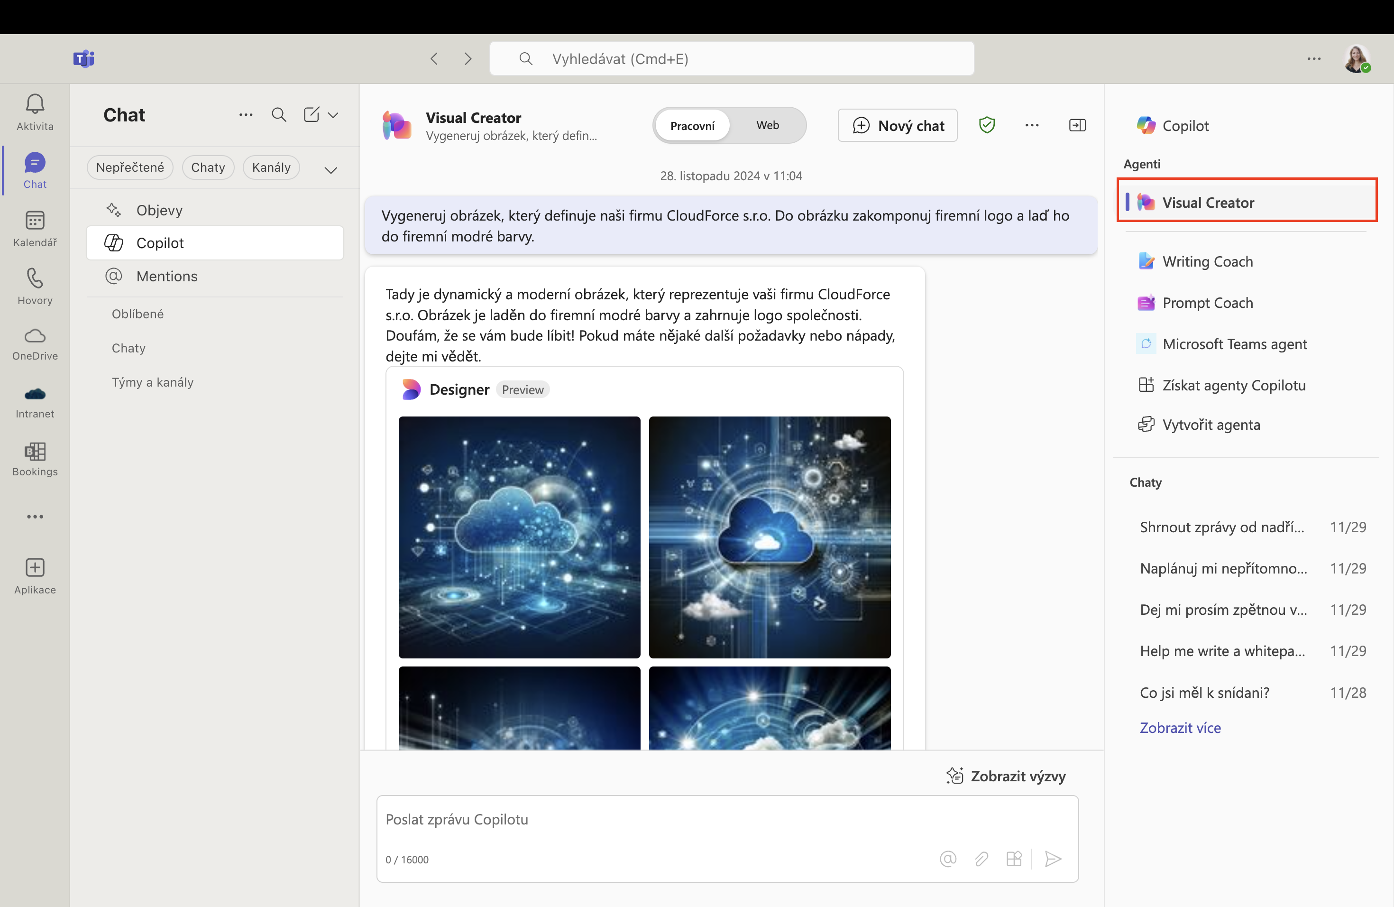Click Zobrazit více link

click(1180, 727)
